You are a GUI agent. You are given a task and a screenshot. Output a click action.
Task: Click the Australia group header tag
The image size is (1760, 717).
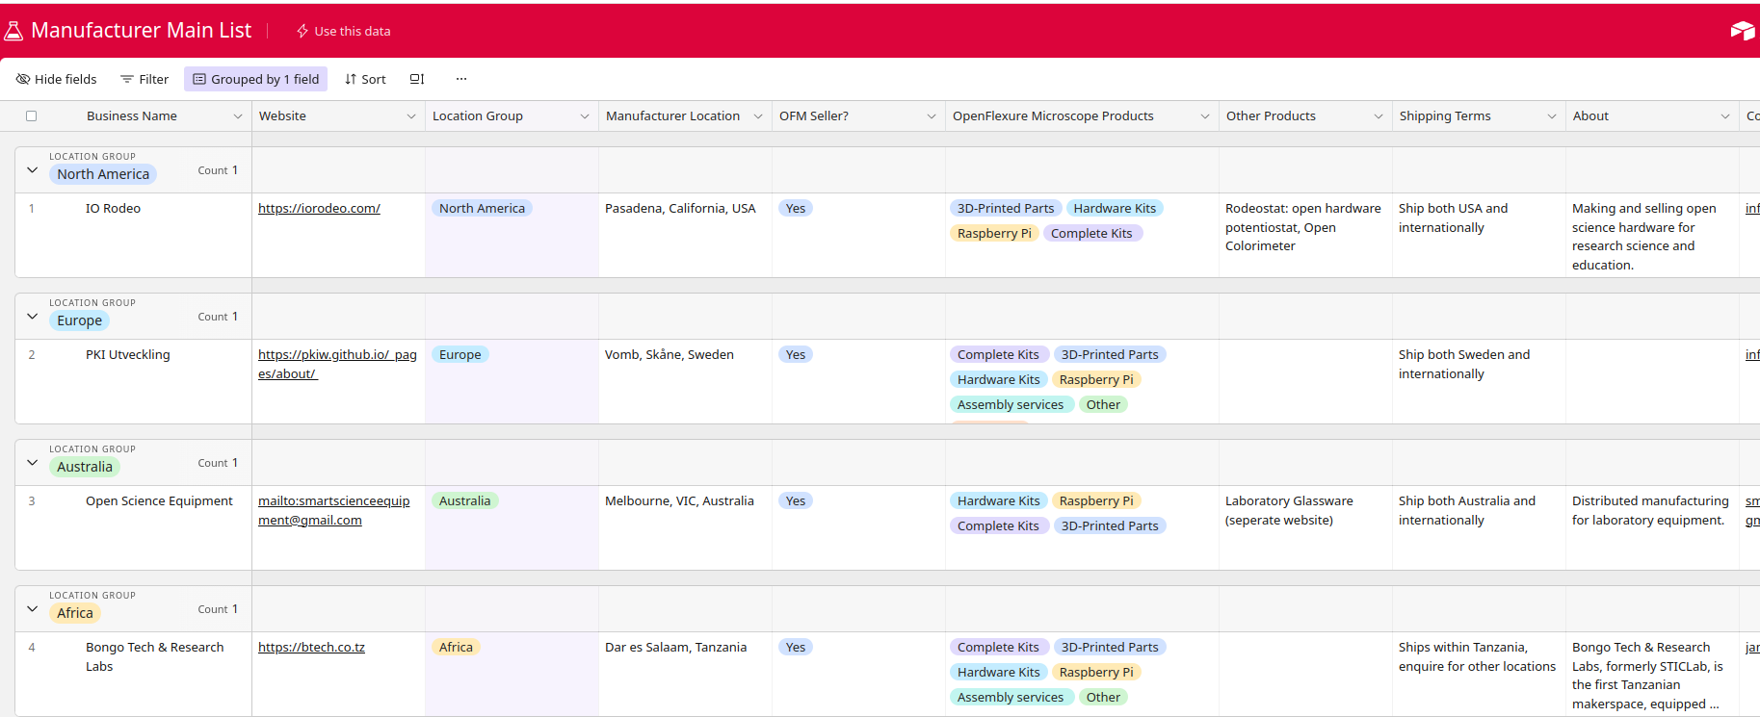tap(85, 467)
